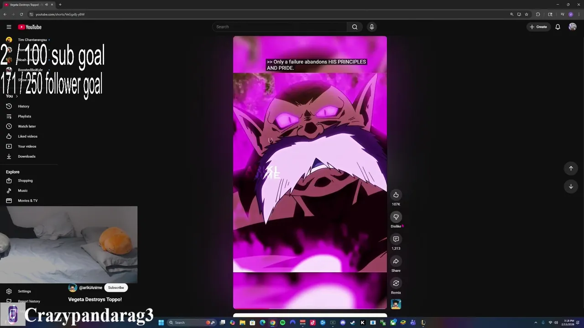Open the Windows Start menu
This screenshot has height=328, width=584.
(x=161, y=323)
